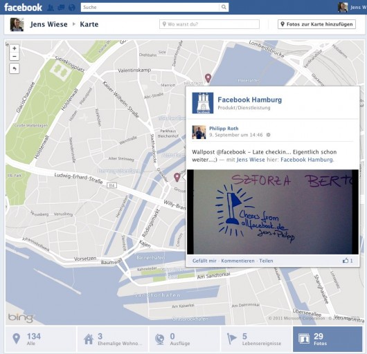Select the '5 Lebensereignisse' tab
This screenshot has height=354, width=367.
[x=256, y=339]
